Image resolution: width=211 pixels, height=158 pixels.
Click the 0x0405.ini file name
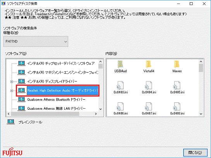[177, 92]
